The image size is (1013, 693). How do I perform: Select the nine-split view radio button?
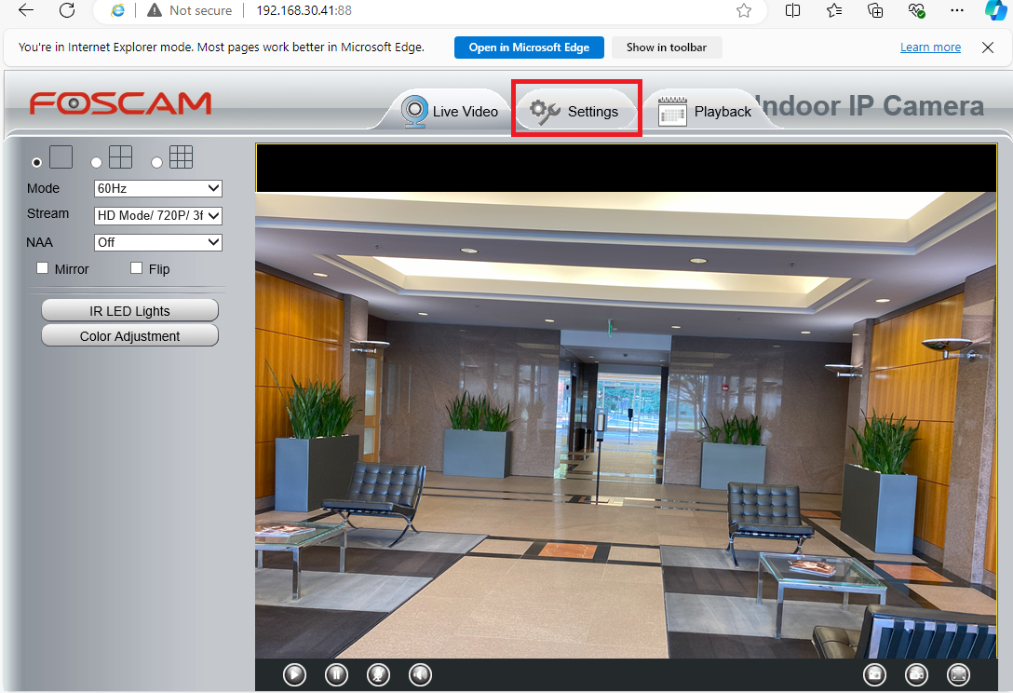(x=156, y=162)
